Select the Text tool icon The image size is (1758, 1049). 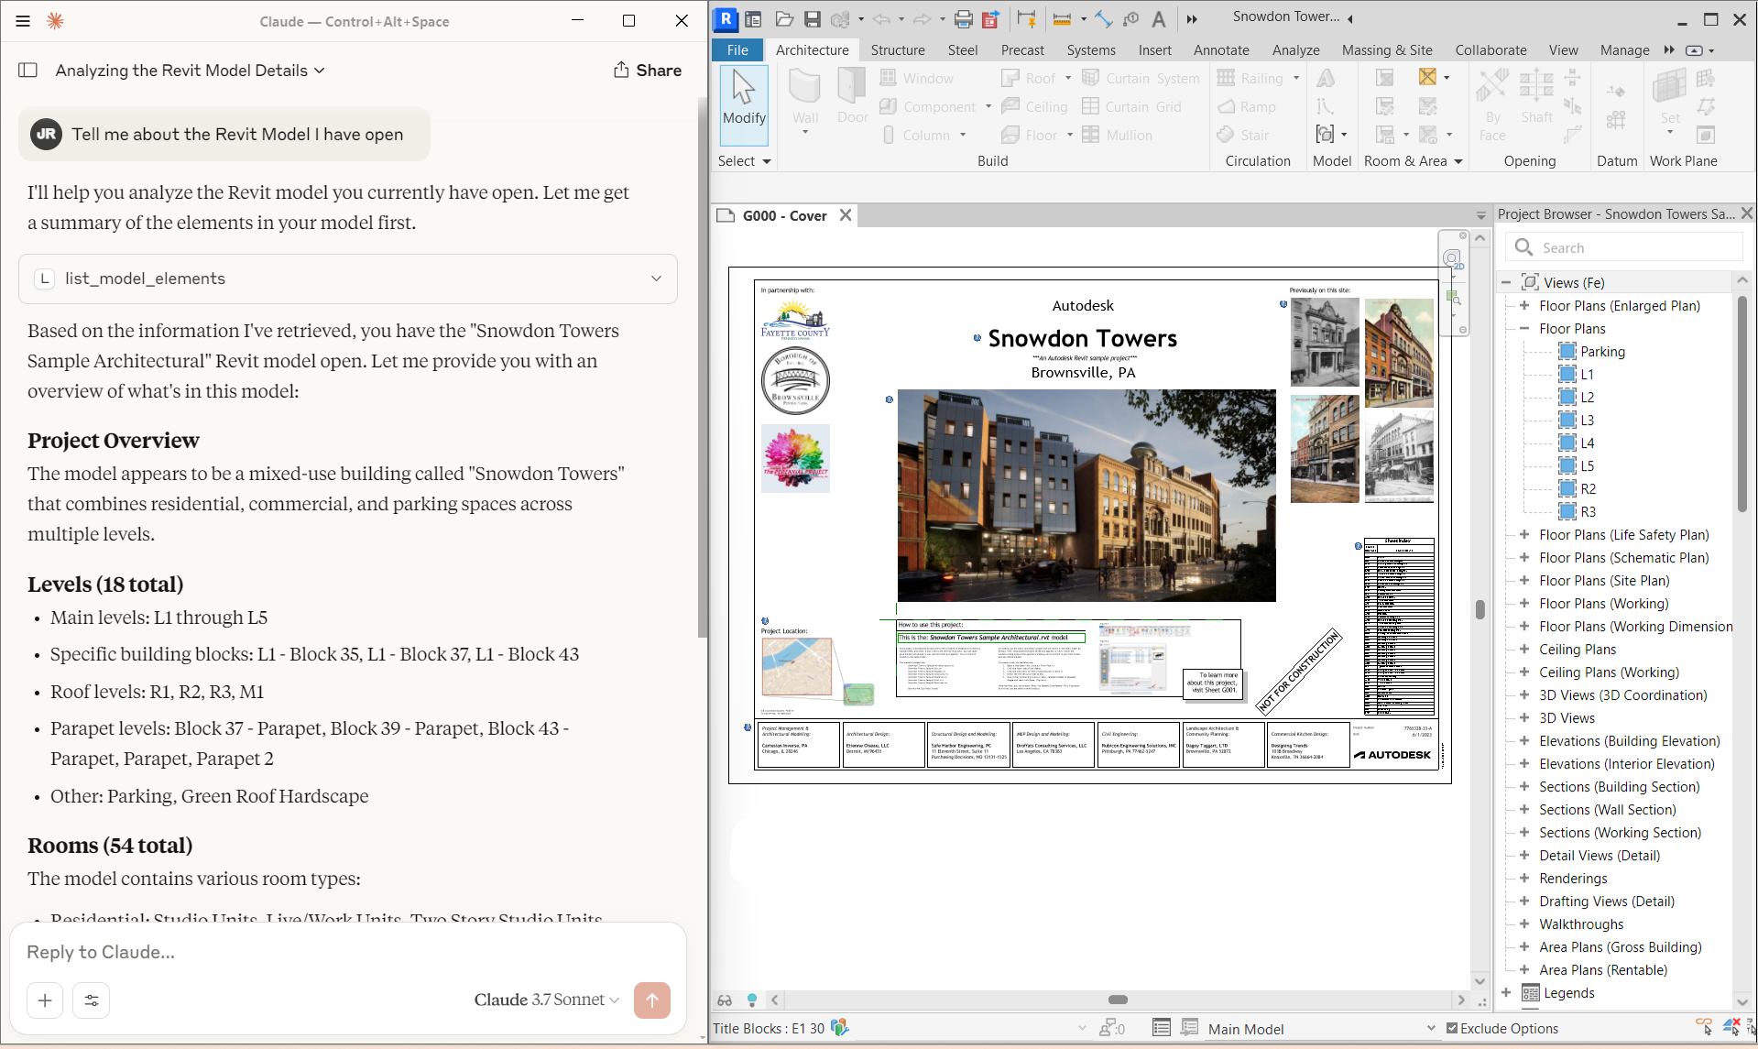(x=1159, y=18)
